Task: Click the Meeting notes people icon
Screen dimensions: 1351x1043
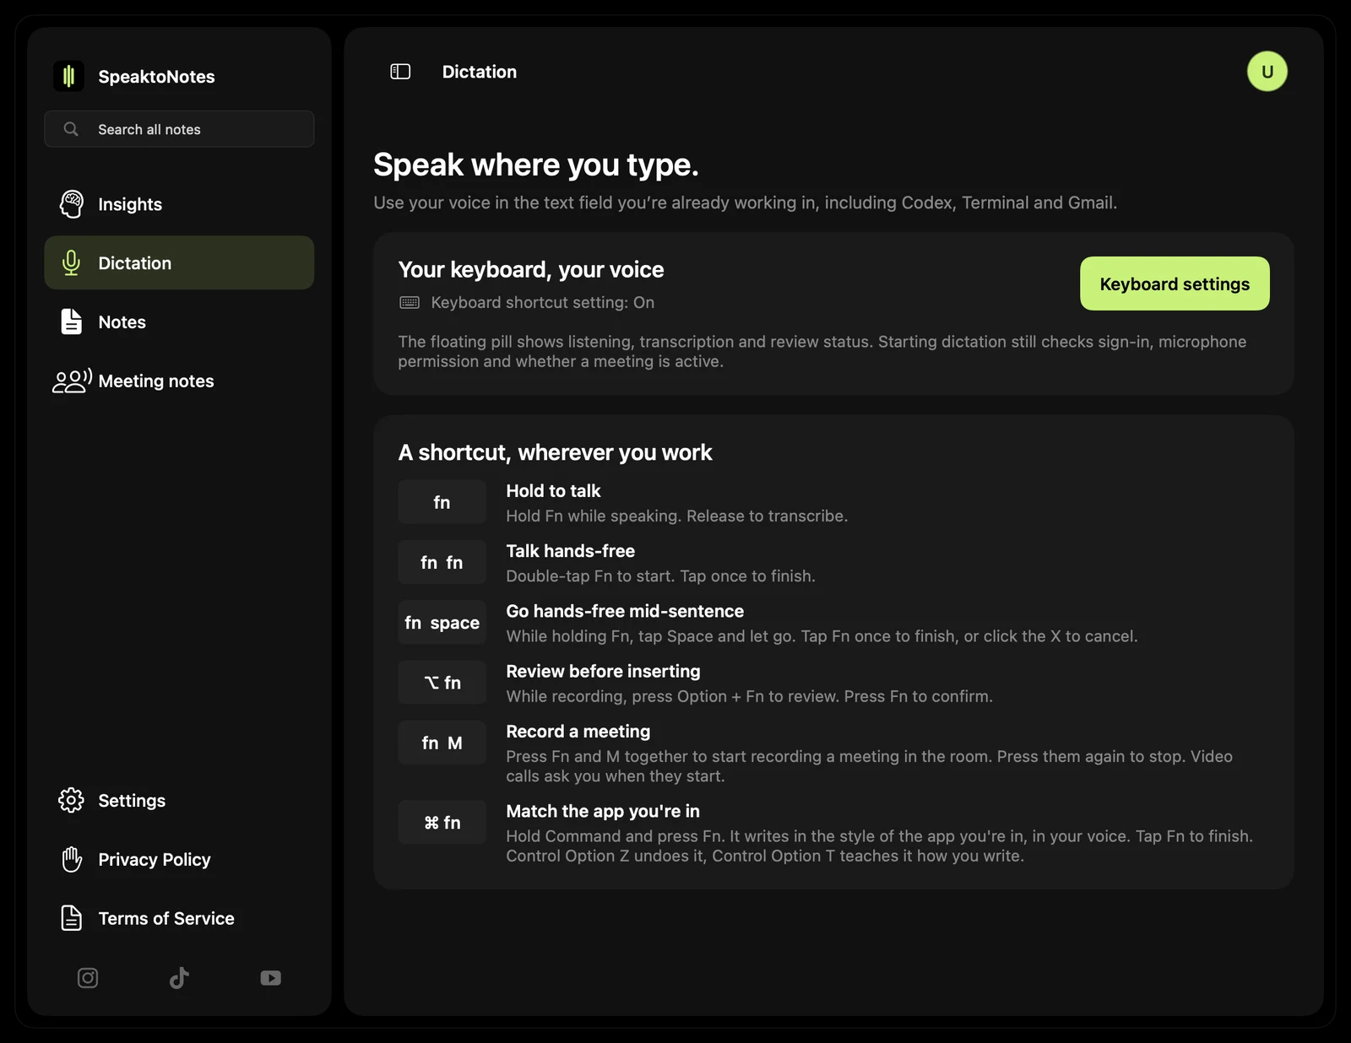Action: point(72,381)
